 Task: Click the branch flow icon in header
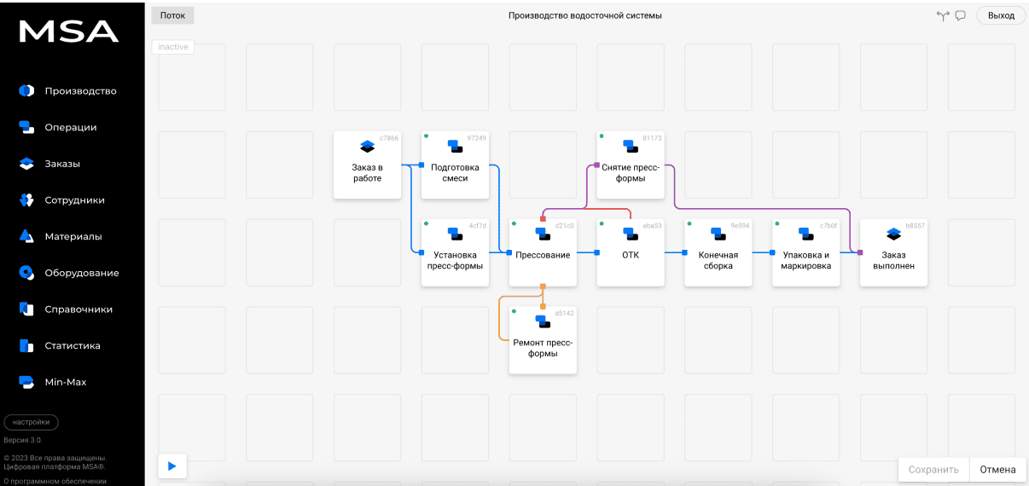[943, 15]
